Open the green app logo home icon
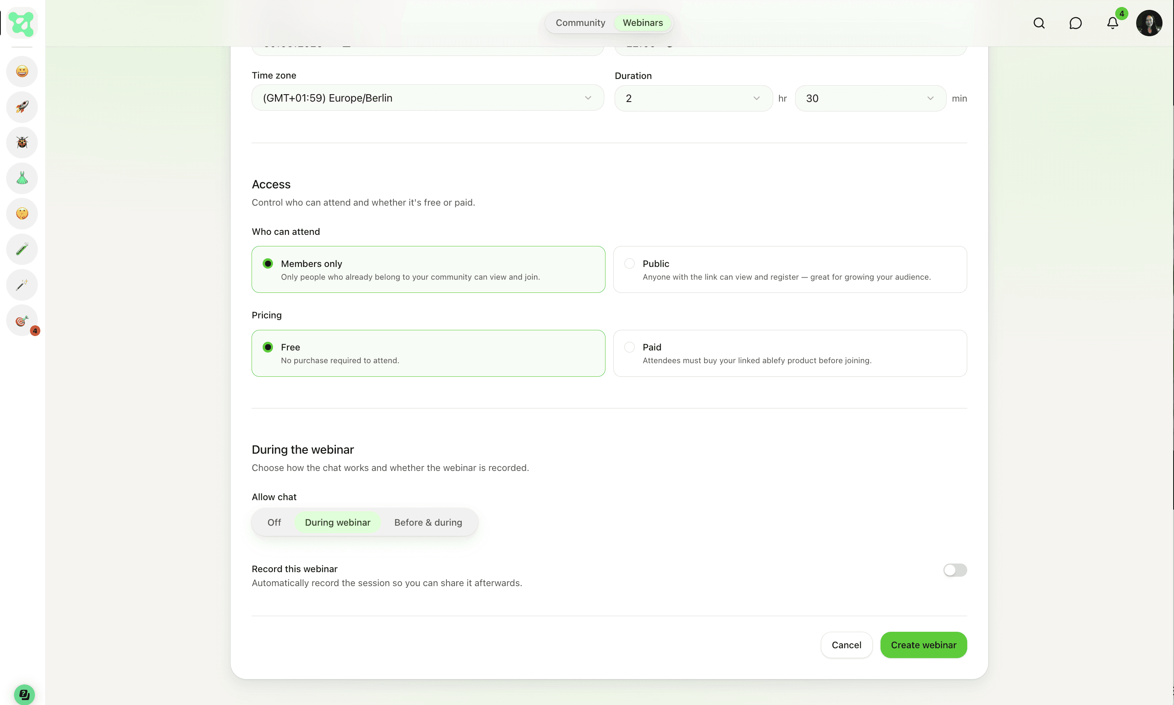This screenshot has width=1174, height=705. point(22,23)
